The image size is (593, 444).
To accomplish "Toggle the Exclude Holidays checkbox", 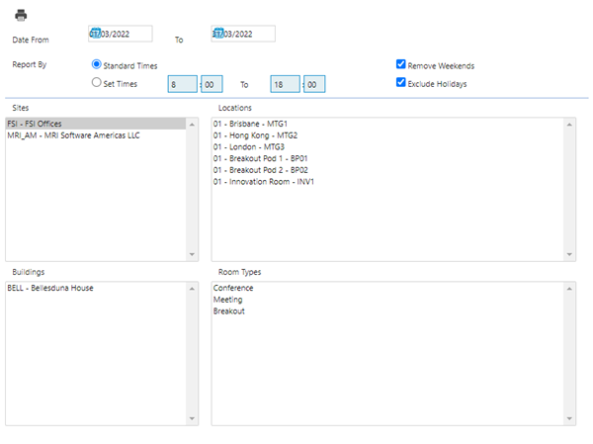I will coord(401,83).
